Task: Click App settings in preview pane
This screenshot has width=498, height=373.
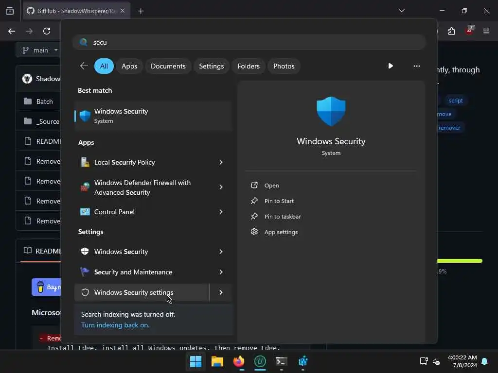Action: click(281, 232)
